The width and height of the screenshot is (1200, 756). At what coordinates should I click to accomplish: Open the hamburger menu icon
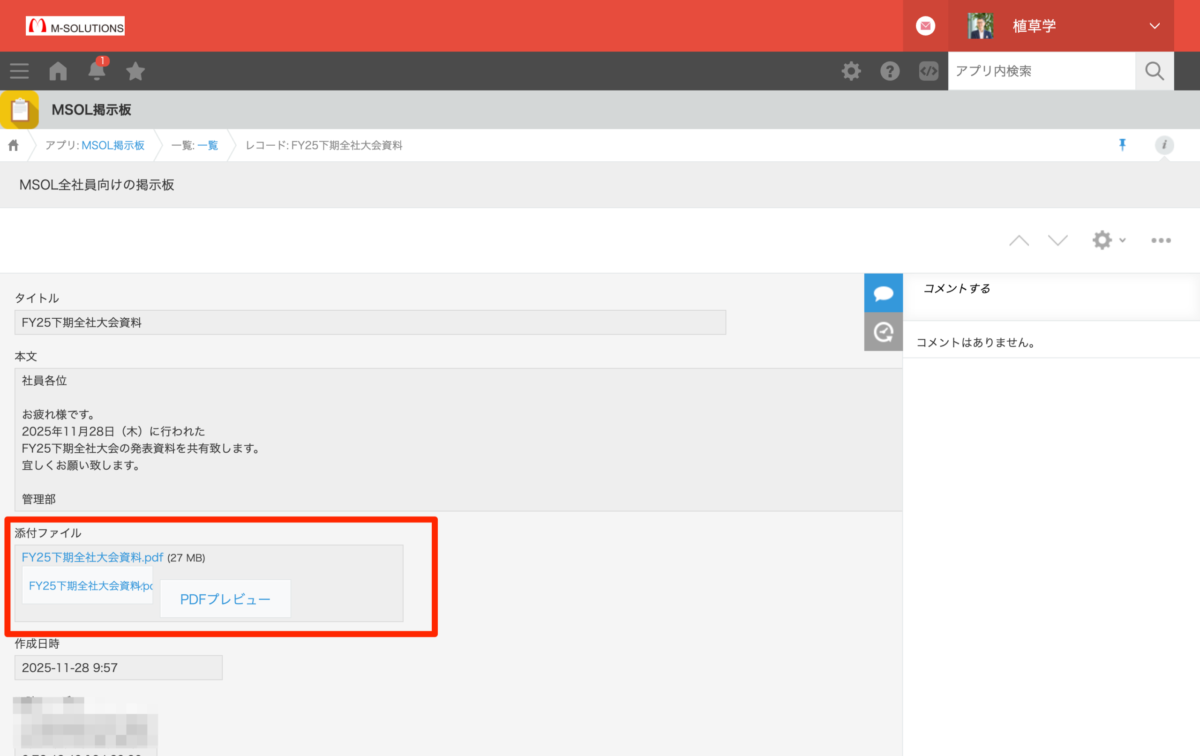click(19, 71)
